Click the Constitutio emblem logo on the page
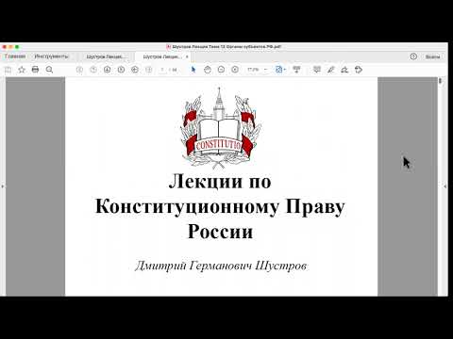Image resolution: width=453 pixels, height=339 pixels. tap(220, 128)
